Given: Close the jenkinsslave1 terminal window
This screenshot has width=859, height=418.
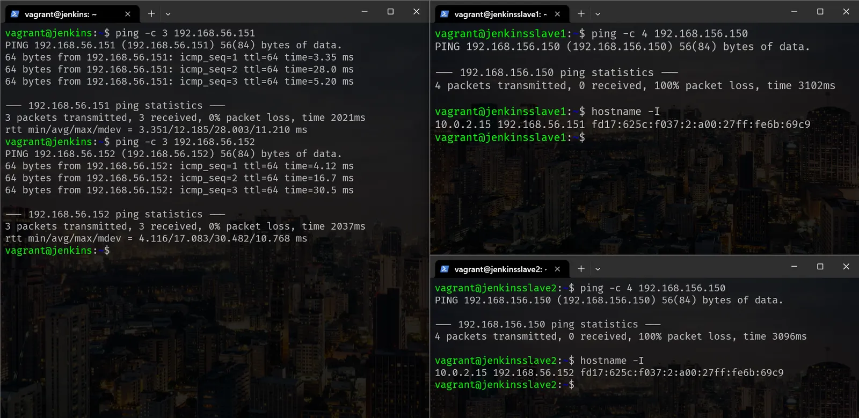Looking at the screenshot, I should point(846,11).
